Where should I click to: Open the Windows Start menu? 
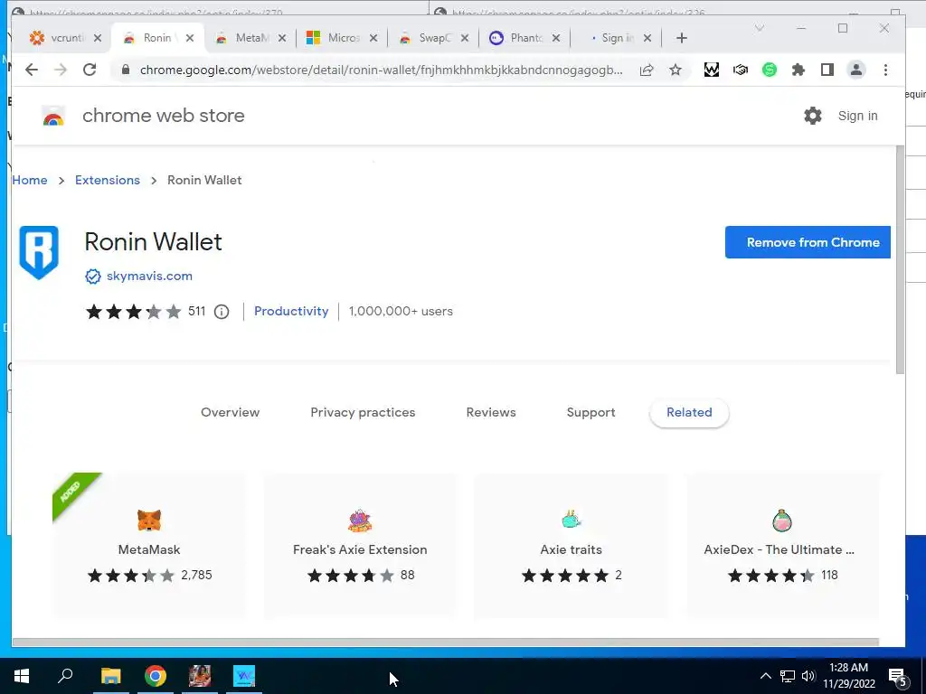(22, 676)
